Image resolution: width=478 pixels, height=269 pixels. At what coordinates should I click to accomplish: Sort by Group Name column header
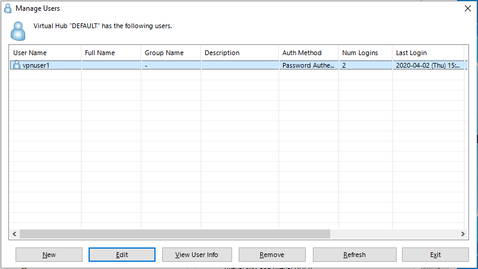[x=171, y=53]
